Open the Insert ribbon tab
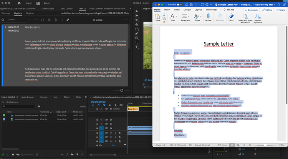 pos(167,9)
